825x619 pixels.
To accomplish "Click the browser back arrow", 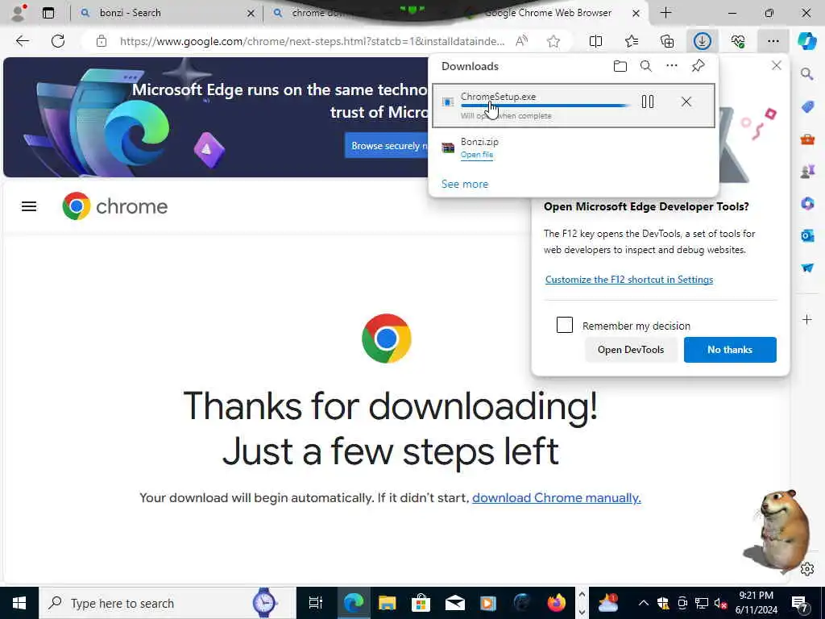I will pos(22,41).
